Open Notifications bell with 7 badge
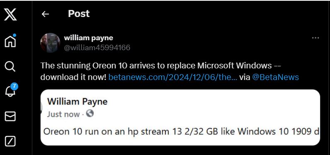 (11, 90)
